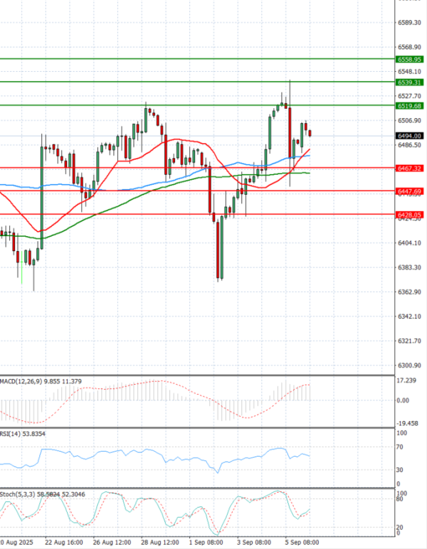Click the 6548.10 price scale value
427x549 pixels.
[x=409, y=72]
